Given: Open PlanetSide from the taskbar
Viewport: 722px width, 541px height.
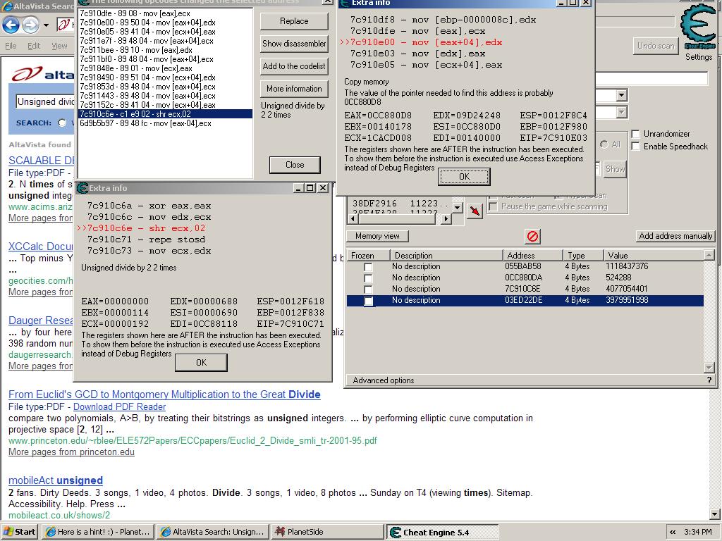Looking at the screenshot, I should (326, 532).
